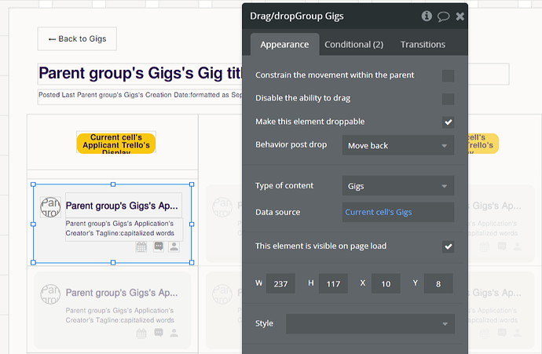Select Parent group's Gigs's Ap... title in selected card

pos(123,205)
